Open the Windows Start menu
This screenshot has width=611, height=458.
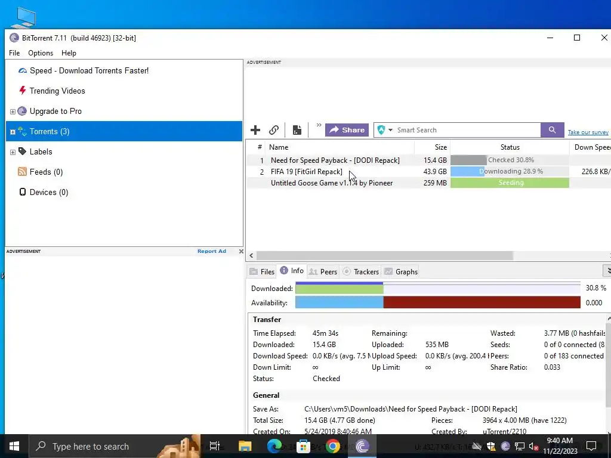coord(14,446)
